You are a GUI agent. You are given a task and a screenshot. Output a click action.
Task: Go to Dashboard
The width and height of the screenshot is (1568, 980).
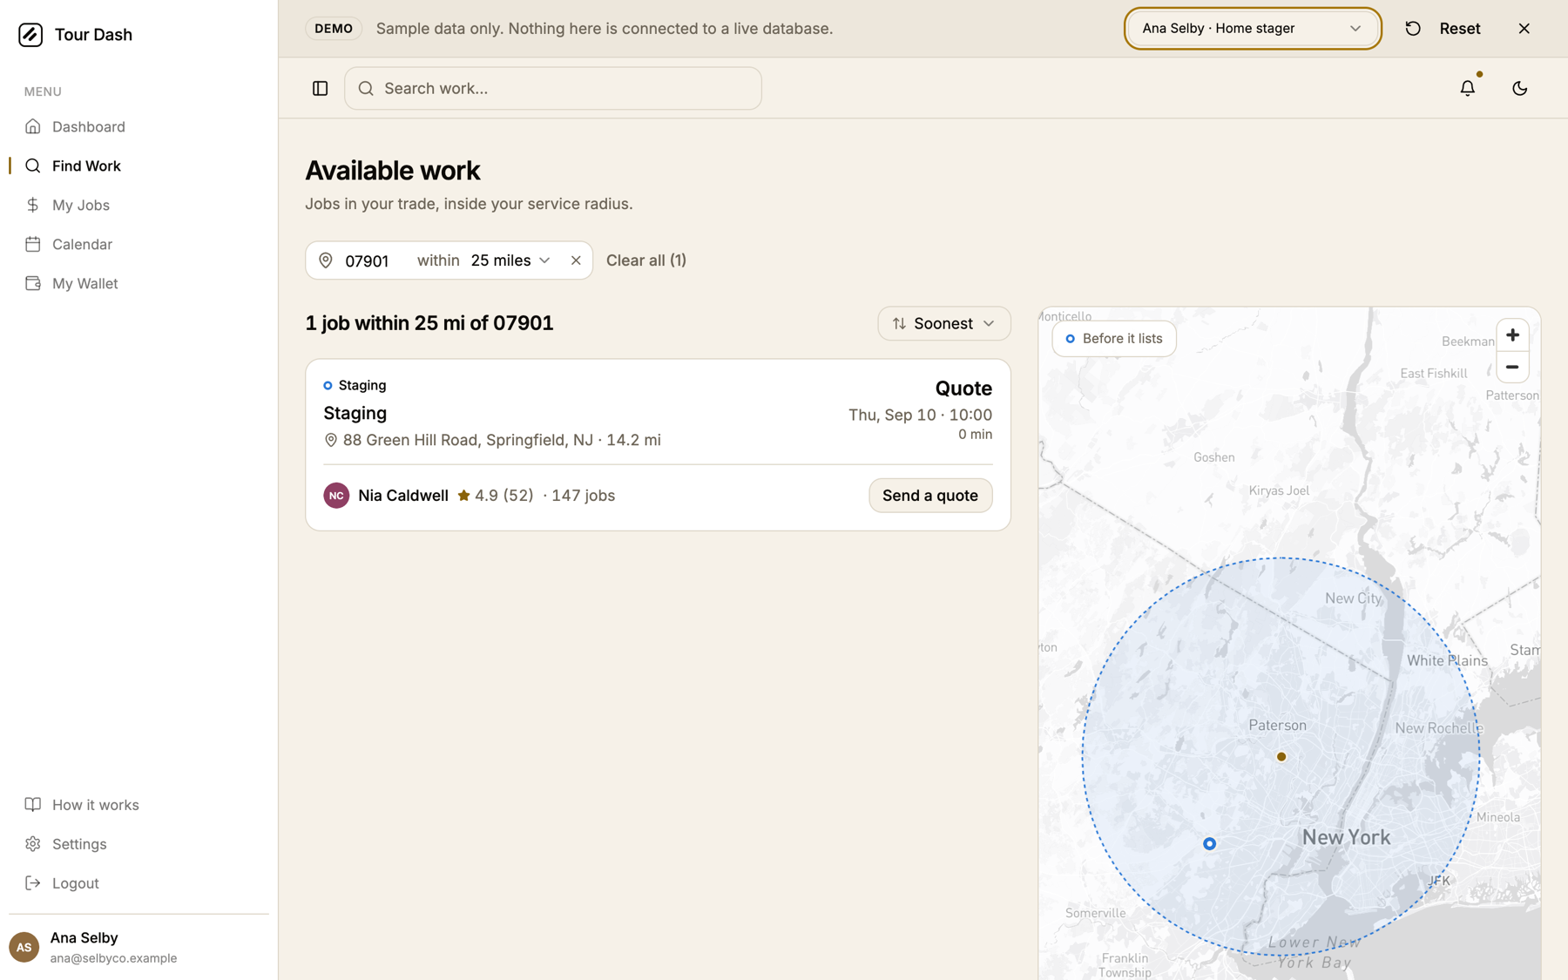coord(88,126)
